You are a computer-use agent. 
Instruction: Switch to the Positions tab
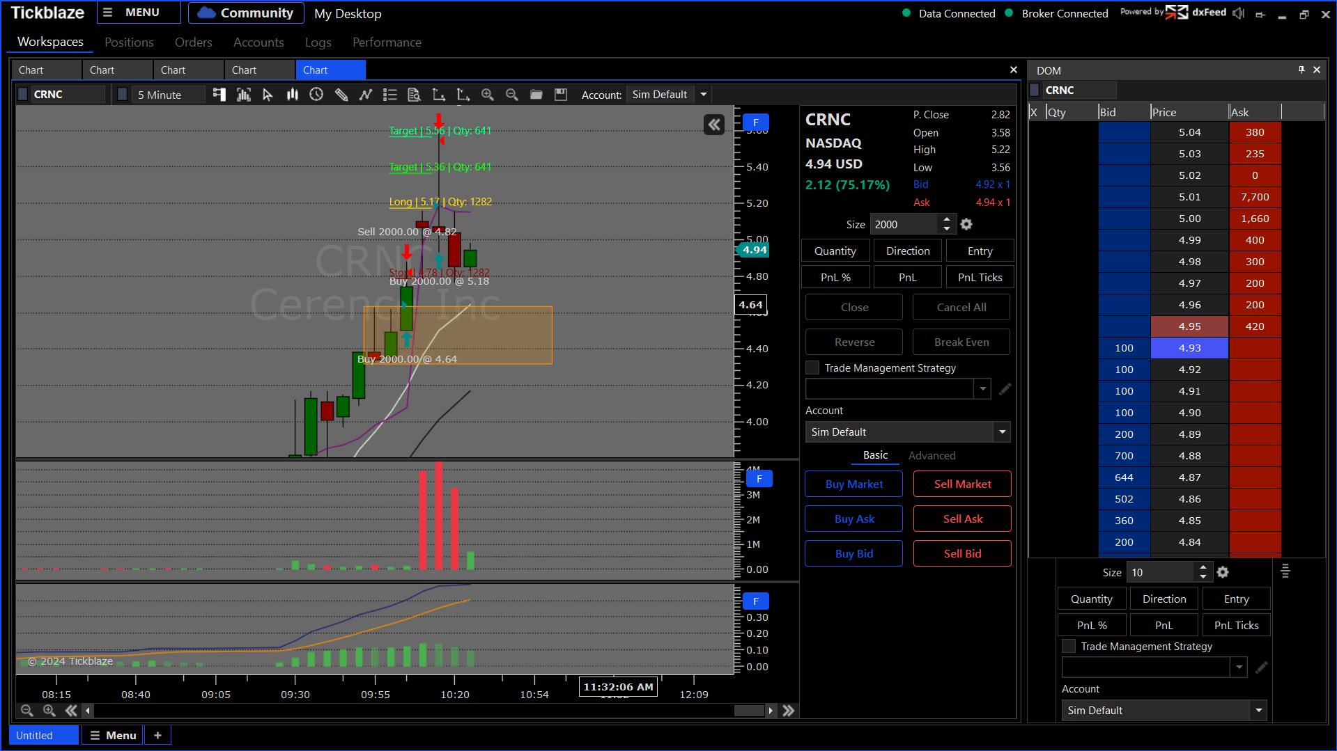tap(129, 42)
